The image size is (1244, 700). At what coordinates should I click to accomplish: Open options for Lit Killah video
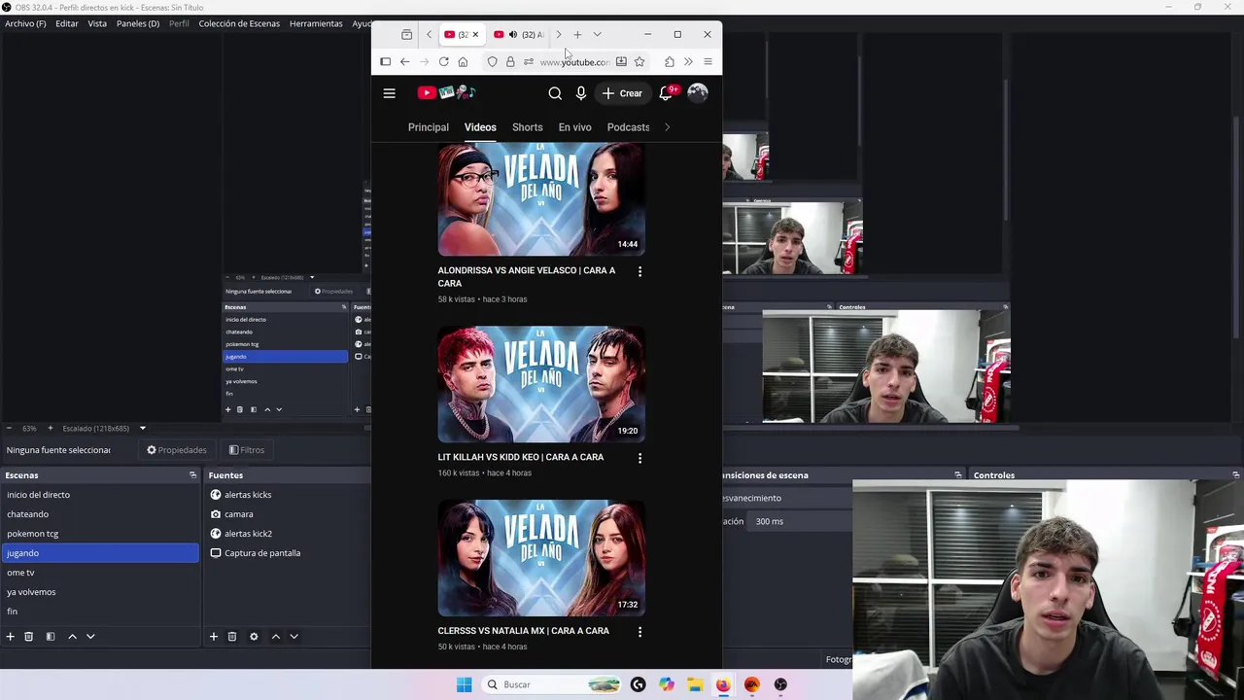639,458
